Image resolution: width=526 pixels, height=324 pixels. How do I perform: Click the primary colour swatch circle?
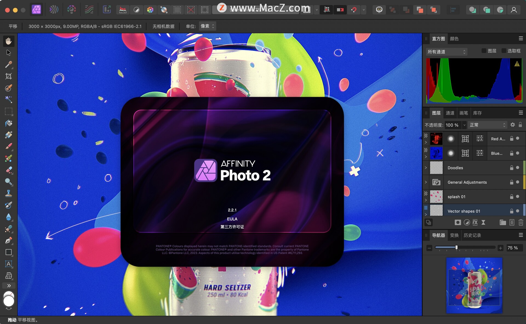click(8, 301)
